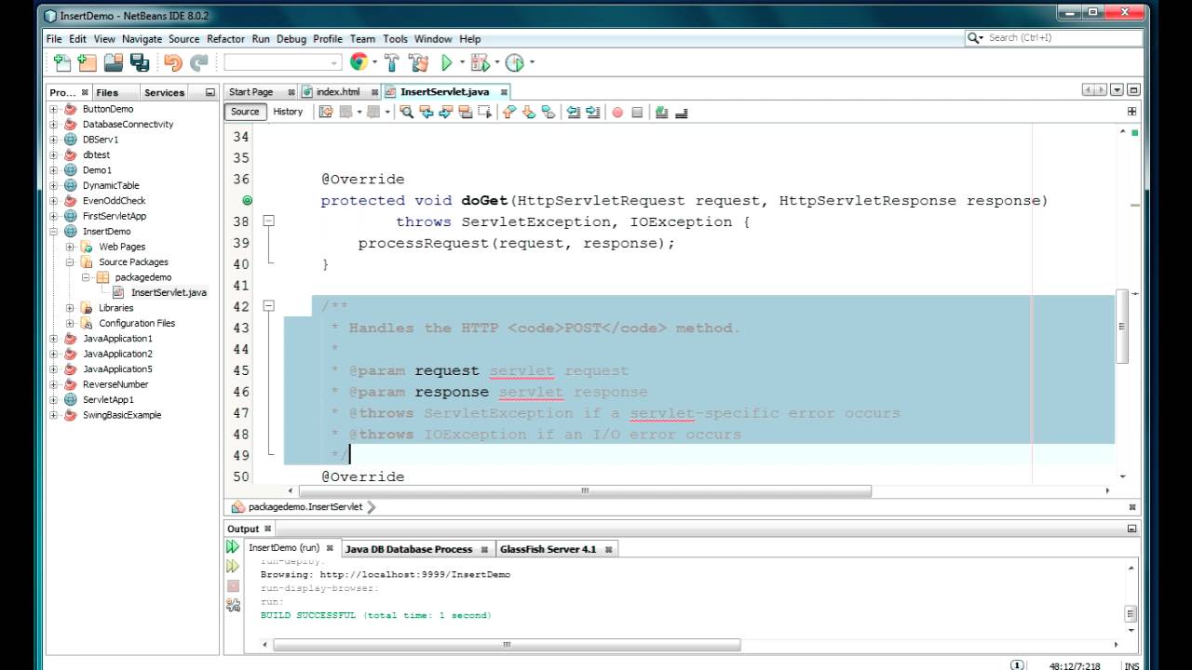Click the Save All toolbar icon
This screenshot has height=670, width=1192.
[140, 62]
